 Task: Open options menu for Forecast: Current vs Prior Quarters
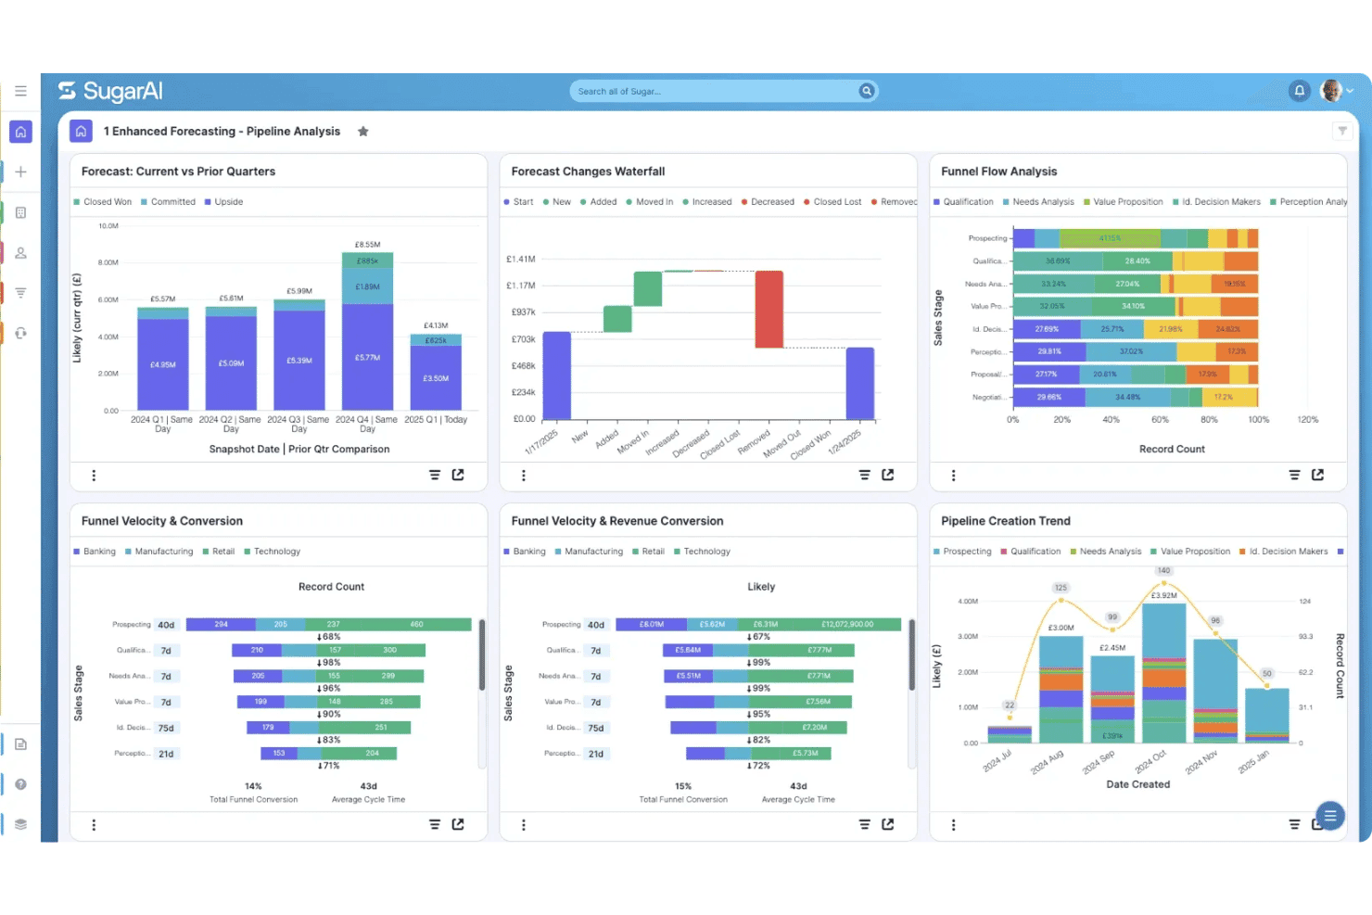pos(94,475)
